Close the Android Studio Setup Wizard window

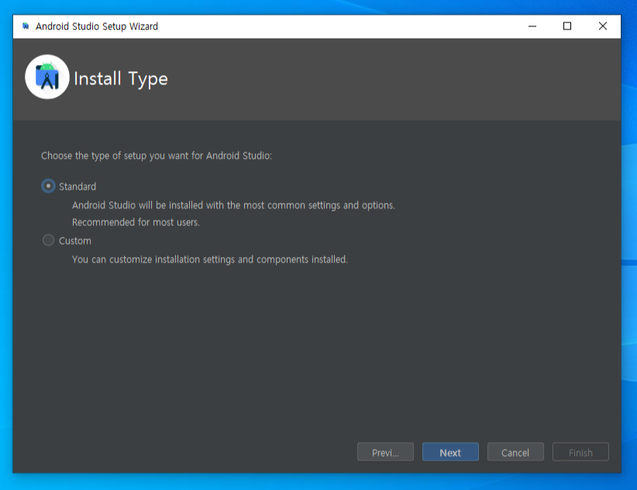point(602,26)
